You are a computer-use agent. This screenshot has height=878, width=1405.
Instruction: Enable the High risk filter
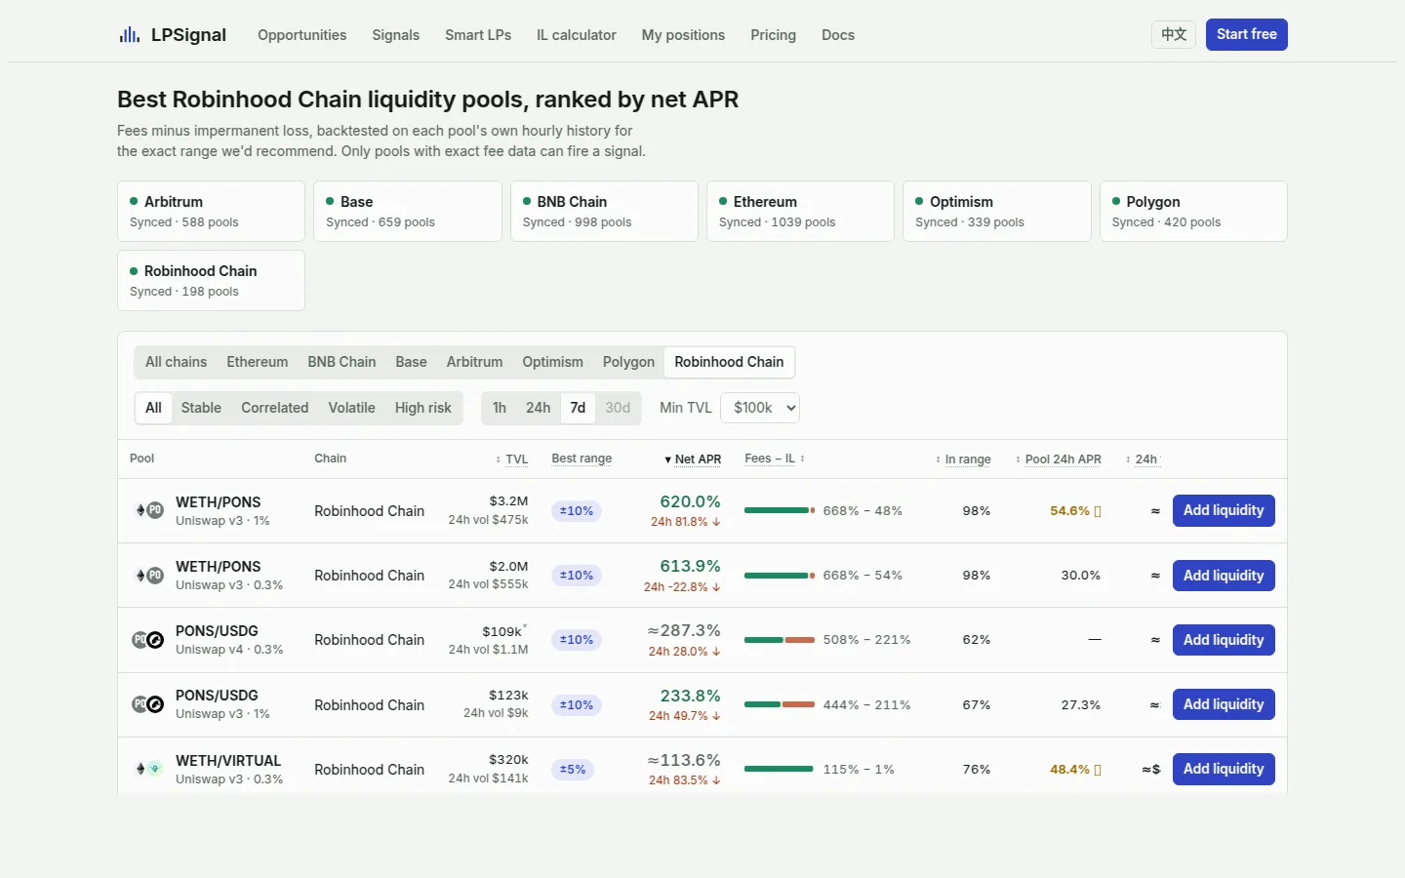click(422, 408)
